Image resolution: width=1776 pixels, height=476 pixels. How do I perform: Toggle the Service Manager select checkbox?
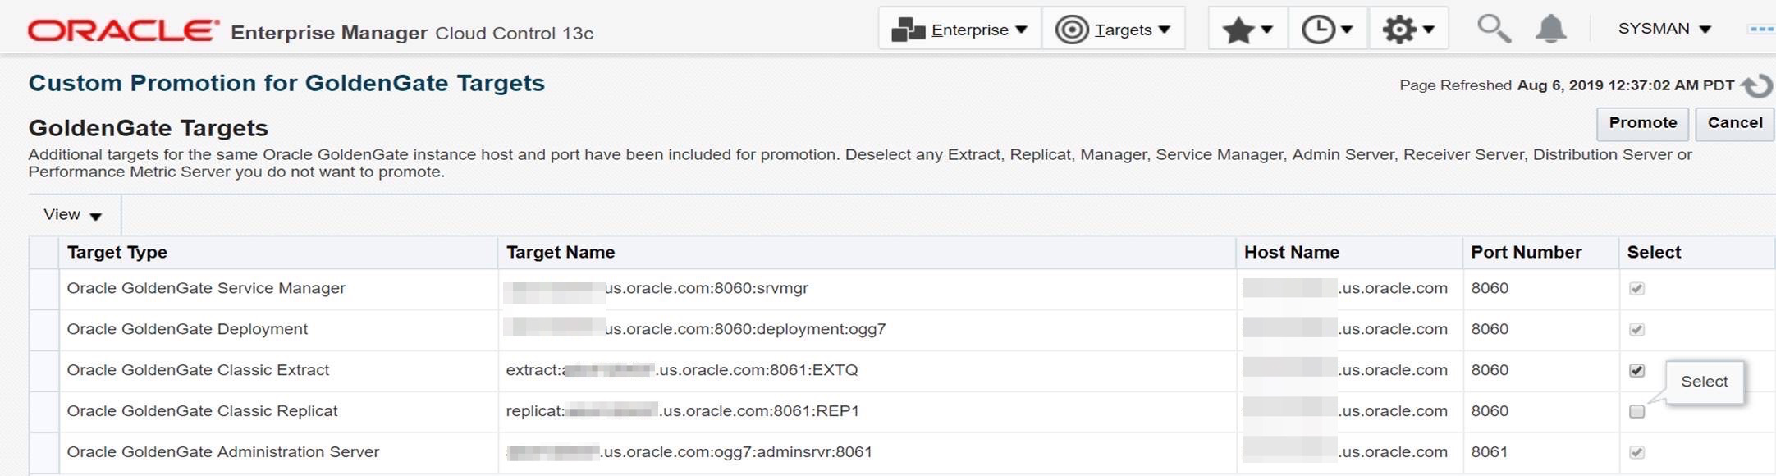pyautogui.click(x=1636, y=288)
